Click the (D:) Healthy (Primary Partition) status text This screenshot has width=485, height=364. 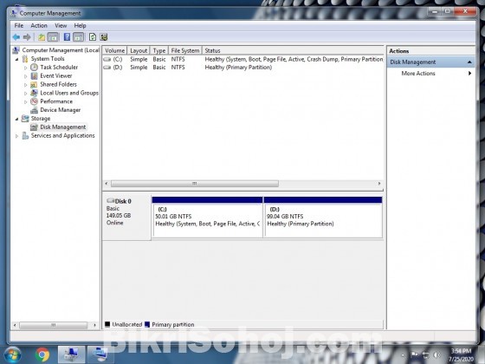[238, 68]
